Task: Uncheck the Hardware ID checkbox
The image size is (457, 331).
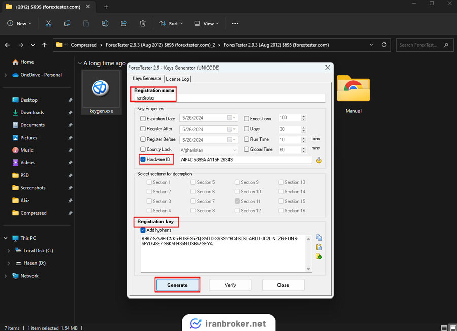Action: [143, 159]
